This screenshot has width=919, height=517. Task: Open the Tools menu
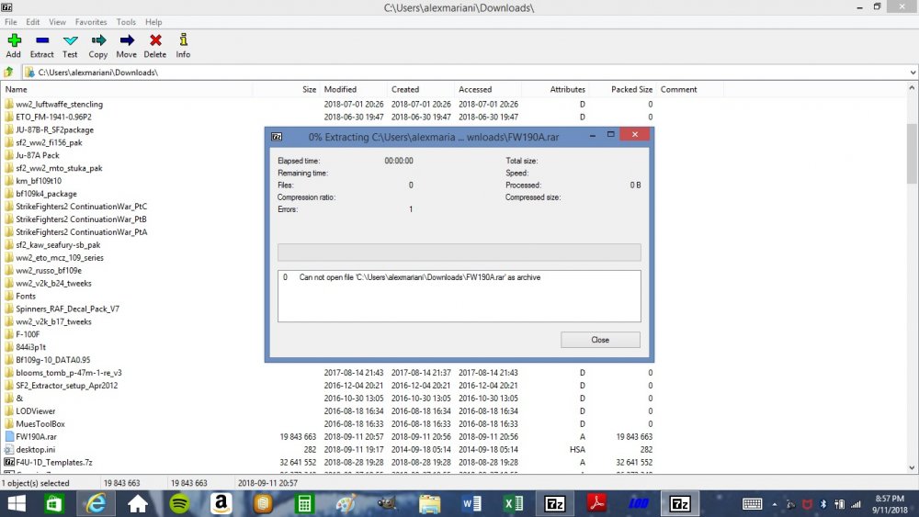126,22
